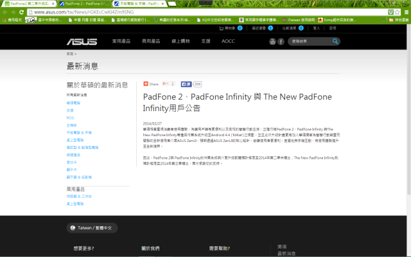This screenshot has width=411, height=257.
Task: Click the ASUS logo
Action: coord(82,41)
